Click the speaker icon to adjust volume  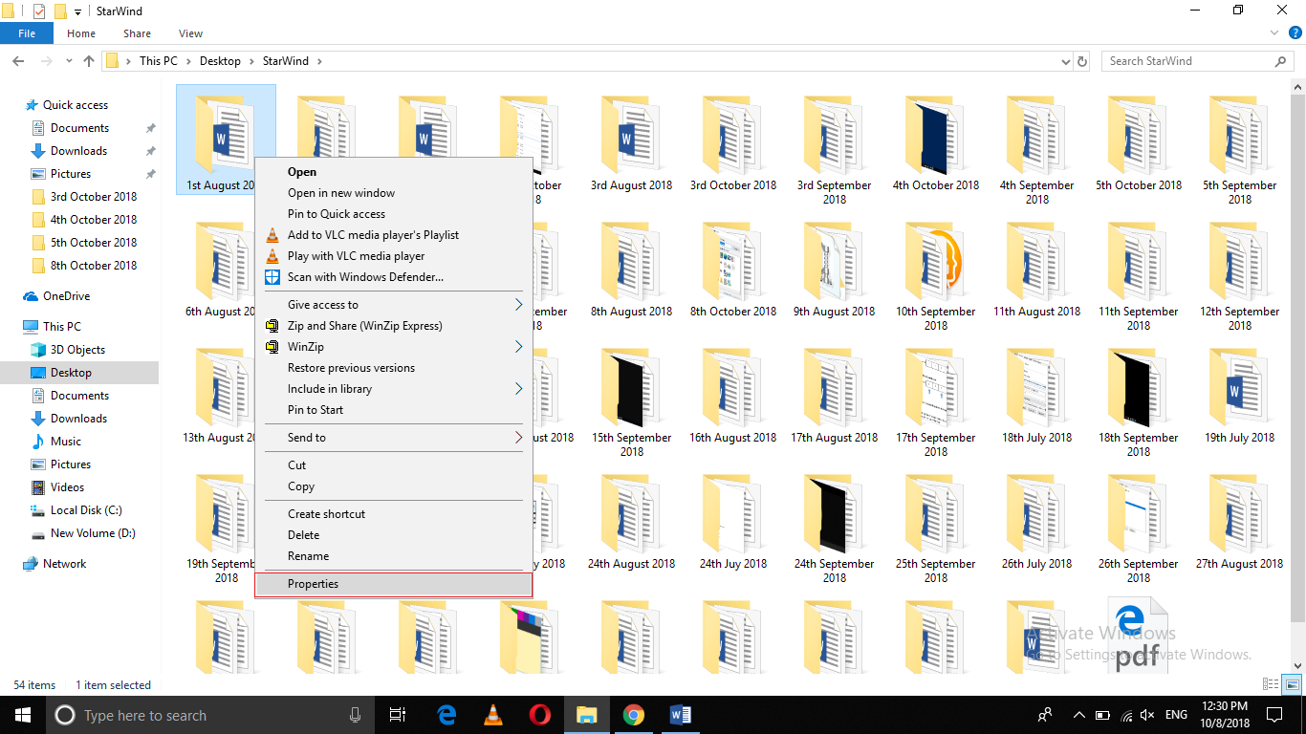(1145, 714)
